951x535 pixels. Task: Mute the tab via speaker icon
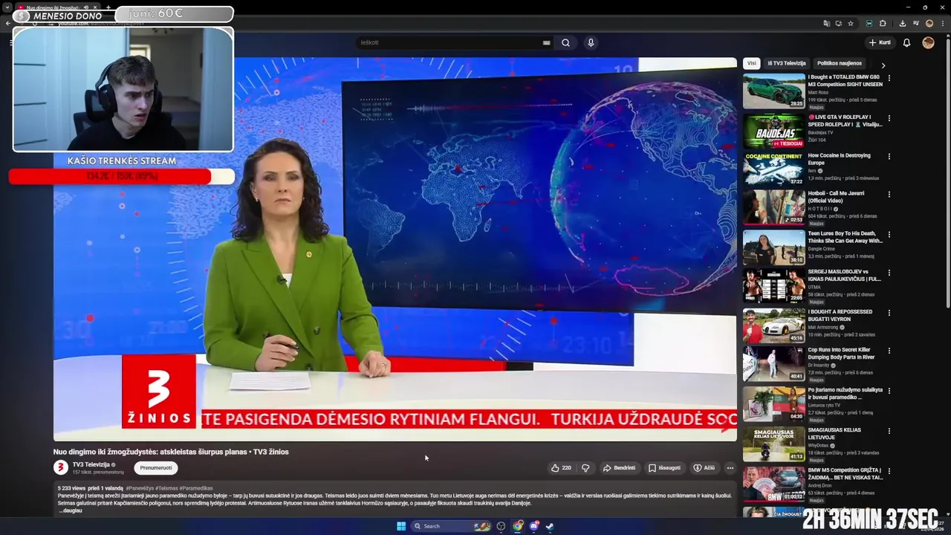pyautogui.click(x=86, y=7)
